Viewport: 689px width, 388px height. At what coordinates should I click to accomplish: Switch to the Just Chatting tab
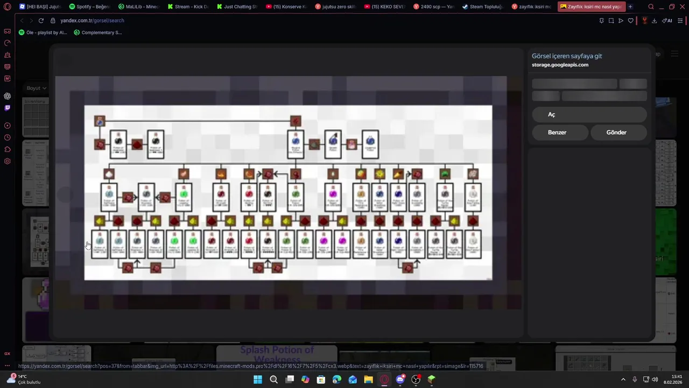pyautogui.click(x=237, y=6)
